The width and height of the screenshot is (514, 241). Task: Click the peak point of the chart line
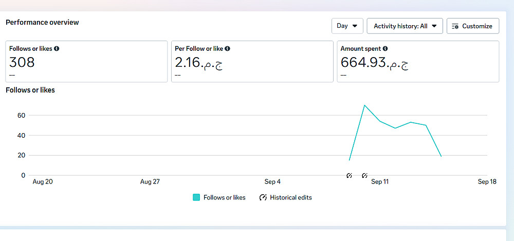coord(364,105)
